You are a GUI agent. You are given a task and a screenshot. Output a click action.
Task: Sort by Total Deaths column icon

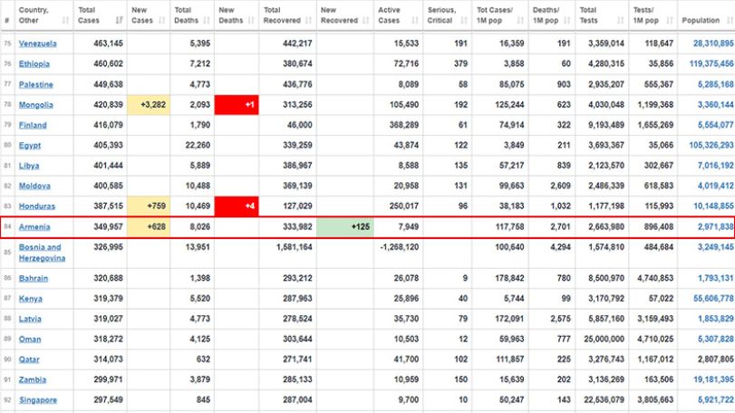coord(207,20)
